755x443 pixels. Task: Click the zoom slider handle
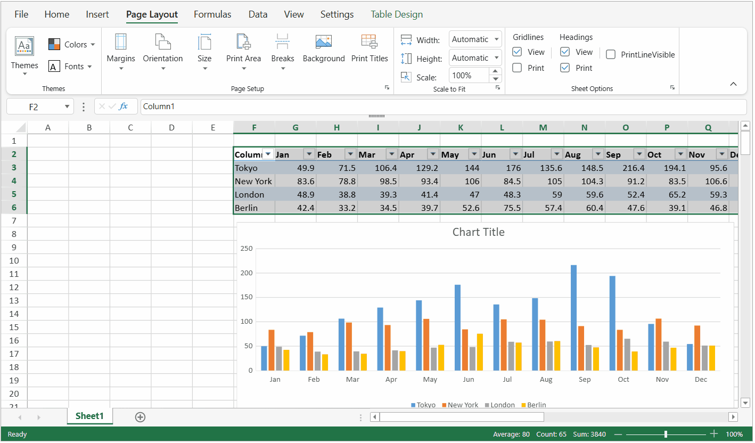coord(666,434)
